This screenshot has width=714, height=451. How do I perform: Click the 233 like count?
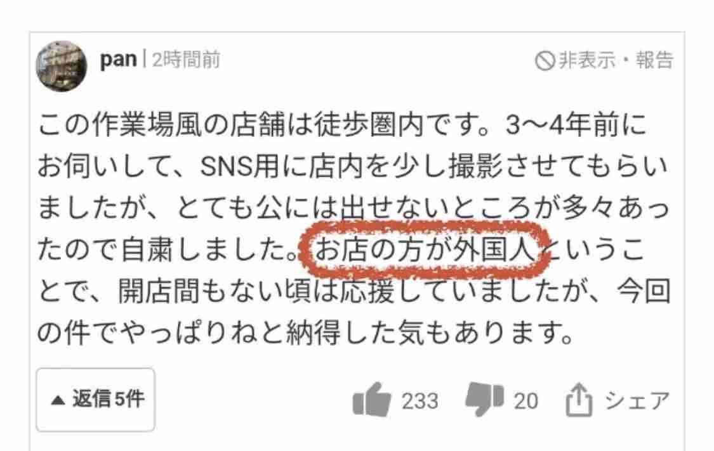tap(420, 401)
